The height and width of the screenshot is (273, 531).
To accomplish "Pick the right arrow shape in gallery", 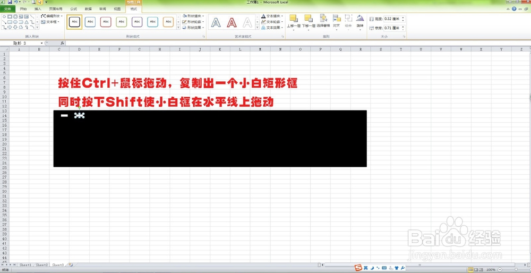I will [x=10, y=27].
